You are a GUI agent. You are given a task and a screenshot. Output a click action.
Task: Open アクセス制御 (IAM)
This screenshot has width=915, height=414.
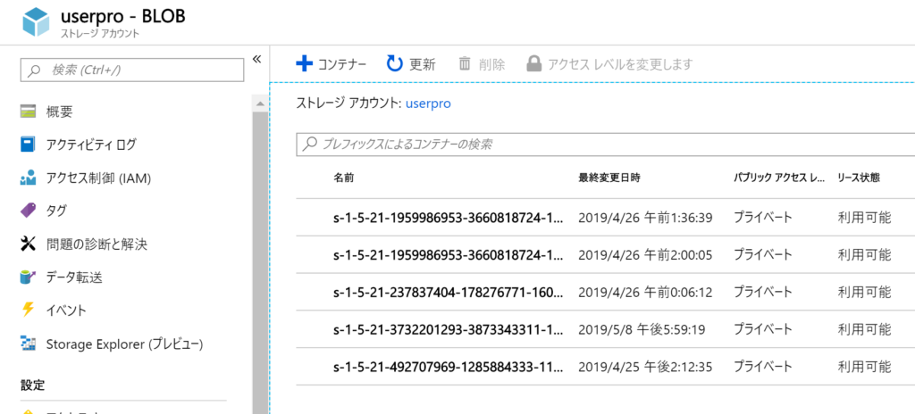tap(99, 178)
